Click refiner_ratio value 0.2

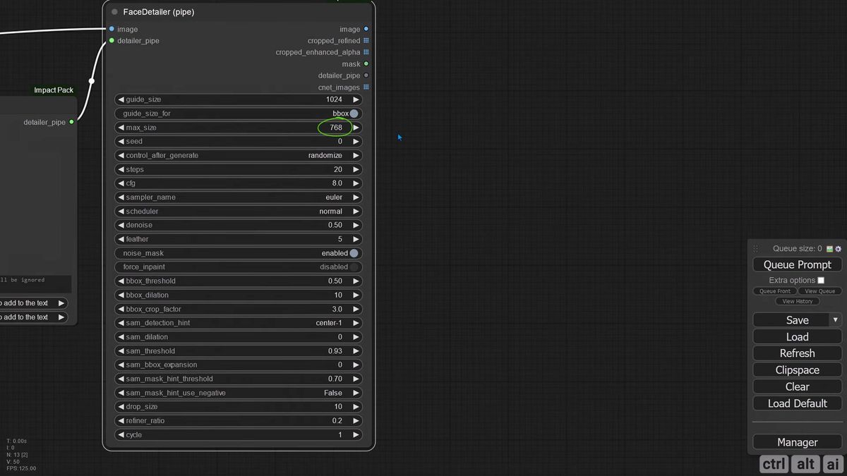coord(337,420)
